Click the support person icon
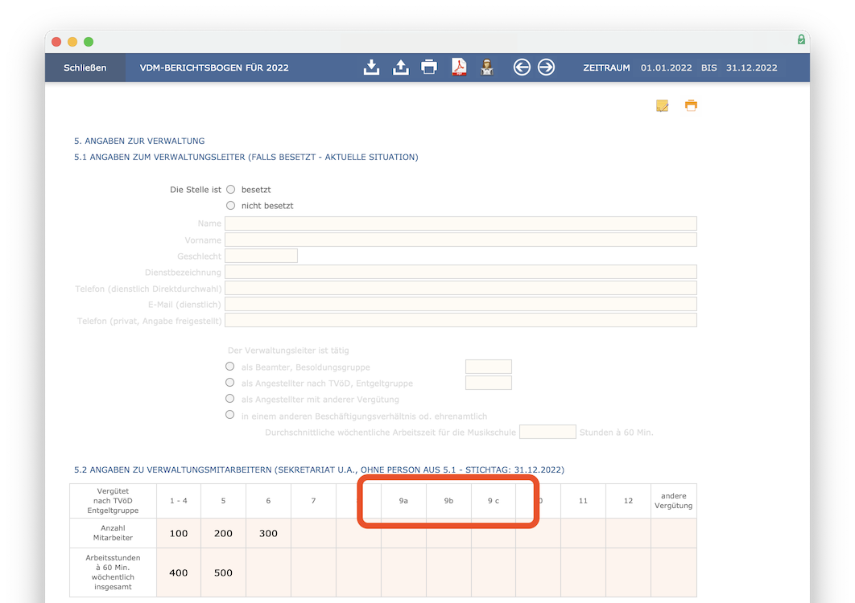This screenshot has width=855, height=603. 487,68
